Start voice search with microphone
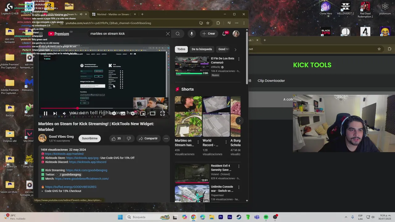This screenshot has height=222, width=395. click(192, 34)
